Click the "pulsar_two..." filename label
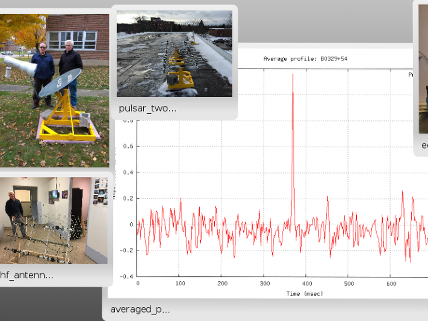This screenshot has width=428, height=321. pos(147,108)
